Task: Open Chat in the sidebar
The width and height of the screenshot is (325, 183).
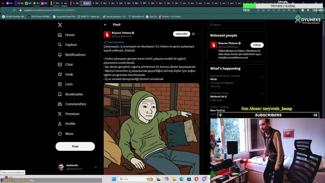Action: [x=65, y=65]
